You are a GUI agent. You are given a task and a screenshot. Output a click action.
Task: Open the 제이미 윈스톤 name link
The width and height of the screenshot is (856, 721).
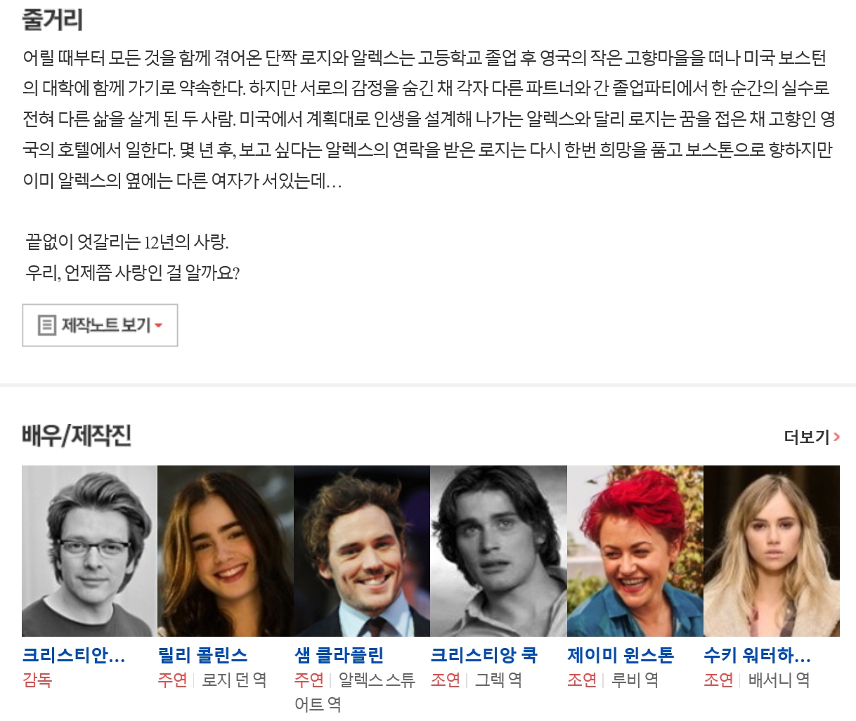[x=621, y=656]
